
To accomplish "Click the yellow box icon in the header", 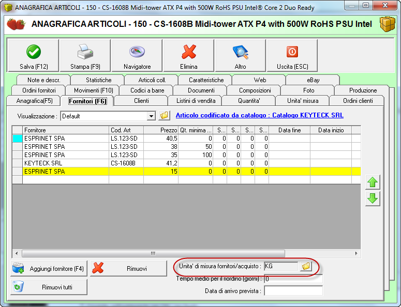I will 387,24.
